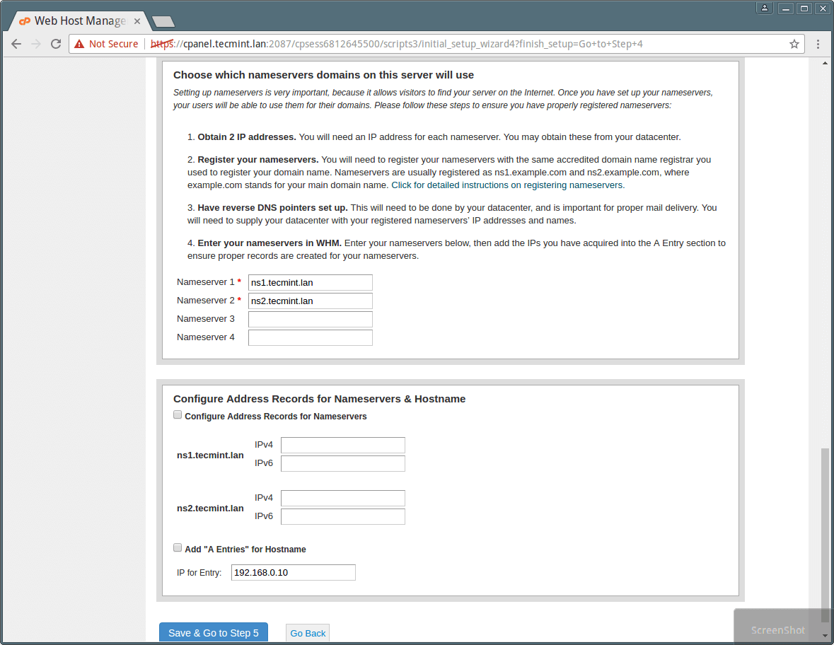Go back using the browser back arrow
Image resolution: width=834 pixels, height=645 pixels.
click(x=16, y=44)
